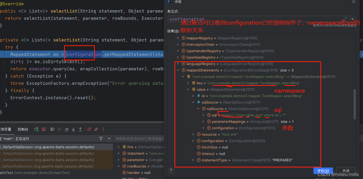Rerun the debug session
This screenshot has width=363, height=179.
pyautogui.click(x=37, y=129)
